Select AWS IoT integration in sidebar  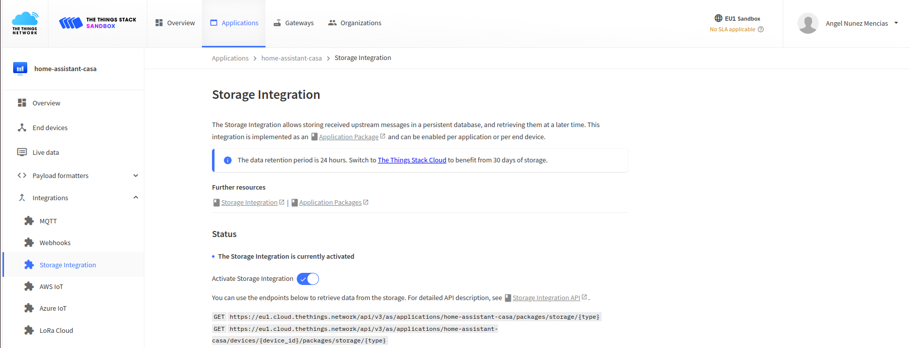coord(51,286)
